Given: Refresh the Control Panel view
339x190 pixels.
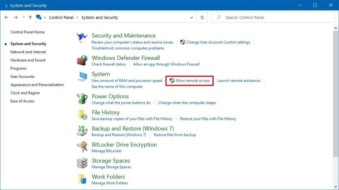Looking at the screenshot, I should (x=202, y=18).
